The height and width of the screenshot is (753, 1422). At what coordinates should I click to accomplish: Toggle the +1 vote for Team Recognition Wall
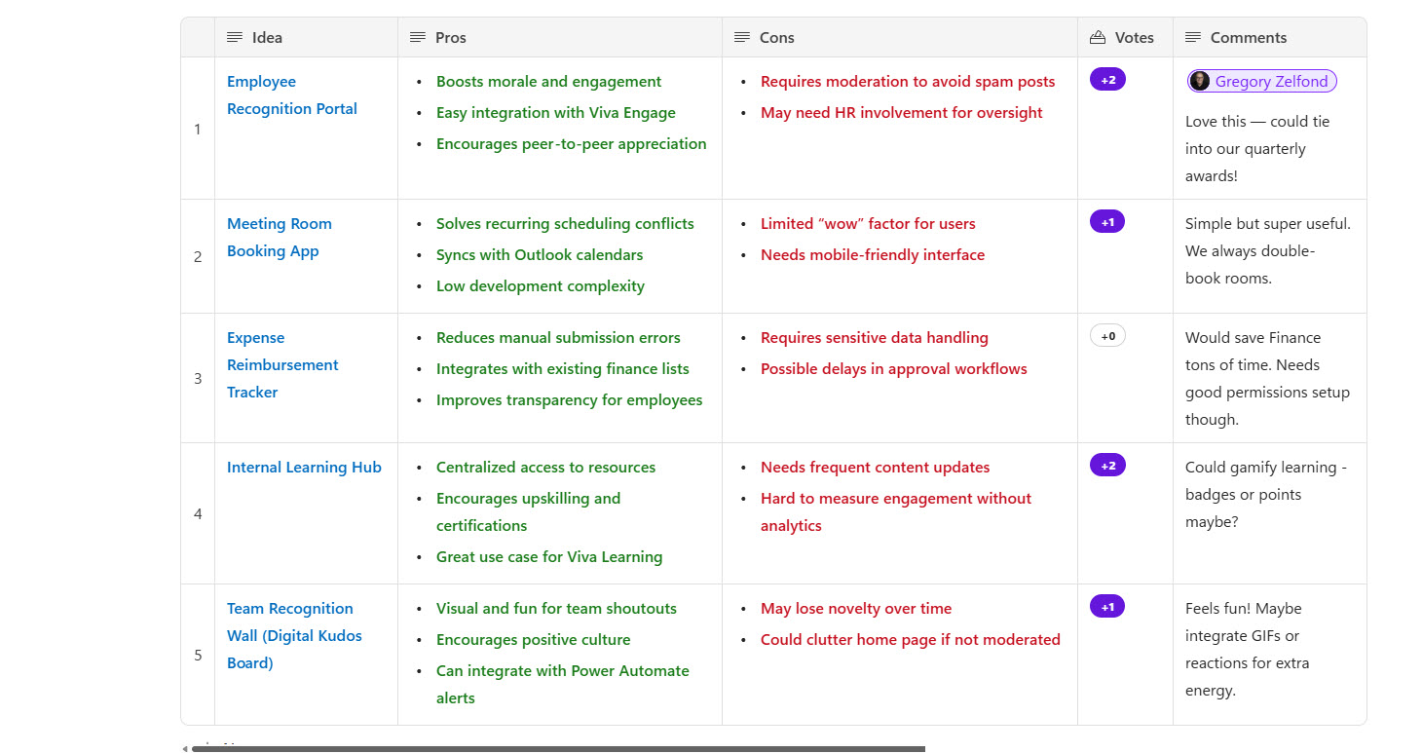click(x=1107, y=607)
